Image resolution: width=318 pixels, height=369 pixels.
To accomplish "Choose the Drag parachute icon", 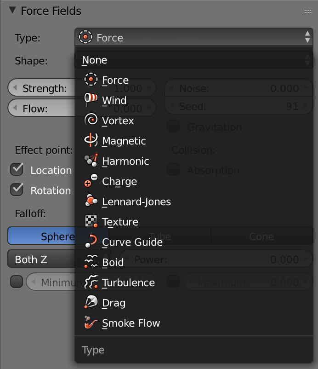I will tap(91, 302).
